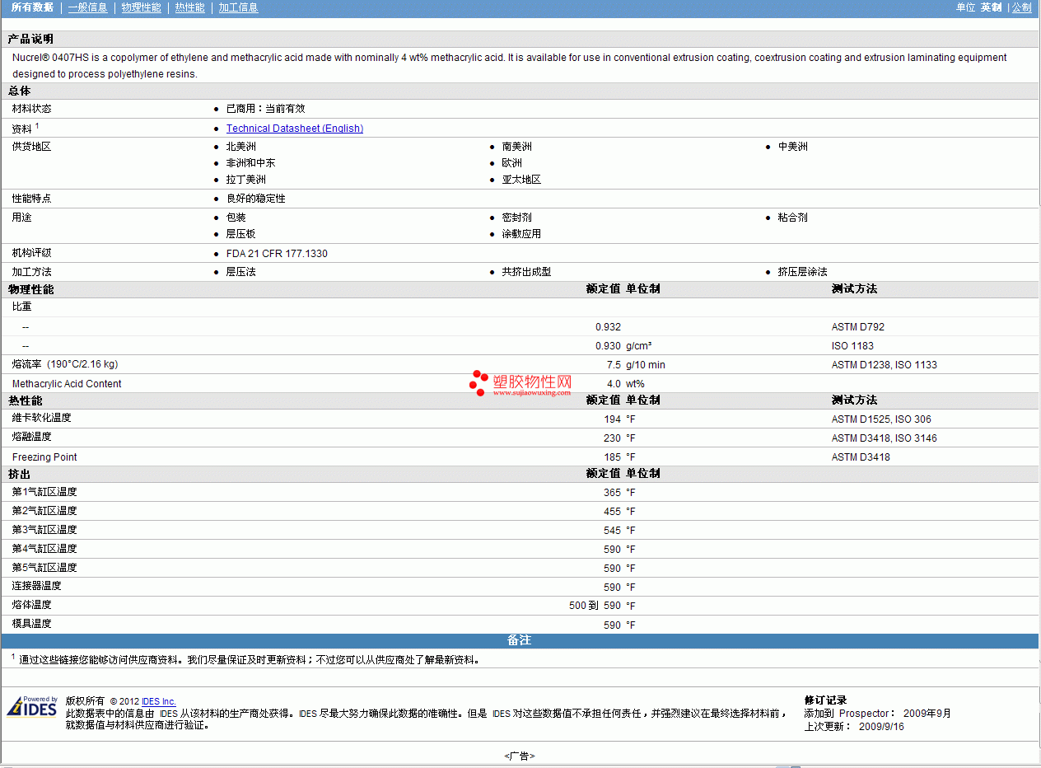The width and height of the screenshot is (1041, 768).
Task: Select the 拉丁美洲 region entry
Action: [246, 180]
